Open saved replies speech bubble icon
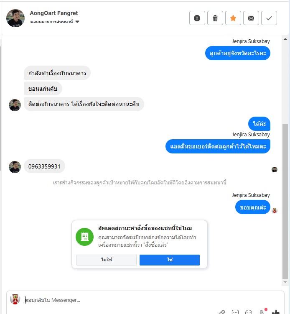290x314 pixels. pos(235,312)
